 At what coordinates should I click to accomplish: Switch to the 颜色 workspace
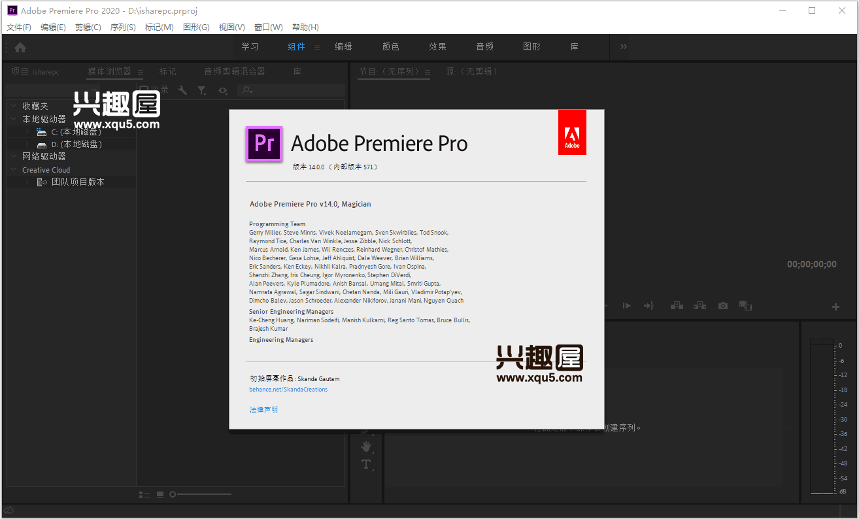[x=391, y=47]
